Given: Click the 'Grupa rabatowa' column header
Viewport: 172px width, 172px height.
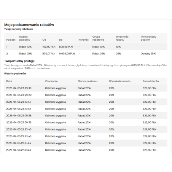Looking at the screenshot, I should (98, 38).
